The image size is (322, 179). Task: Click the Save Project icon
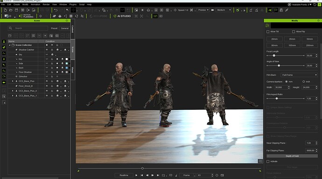16,10
